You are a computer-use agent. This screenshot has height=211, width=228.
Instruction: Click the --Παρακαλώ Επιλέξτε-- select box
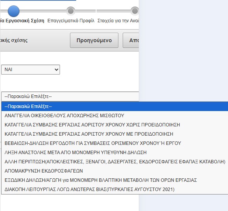point(70,96)
